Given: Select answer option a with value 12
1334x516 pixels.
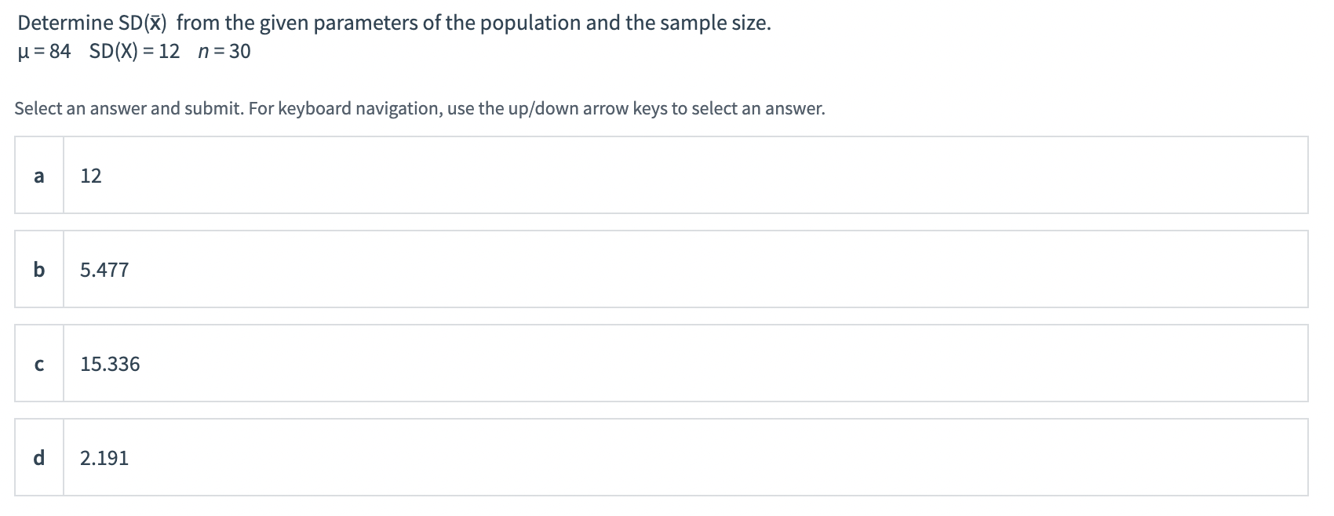Looking at the screenshot, I should 662,175.
